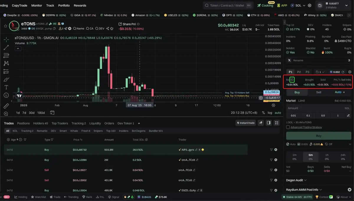
Task: Click the zoom in chart tool
Action: pos(6,114)
